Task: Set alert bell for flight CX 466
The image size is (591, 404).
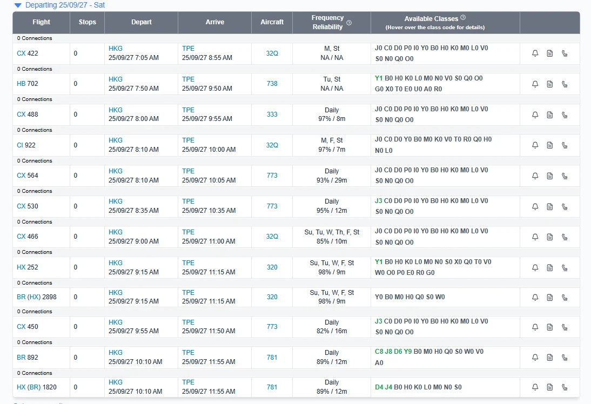Action: pyautogui.click(x=535, y=237)
